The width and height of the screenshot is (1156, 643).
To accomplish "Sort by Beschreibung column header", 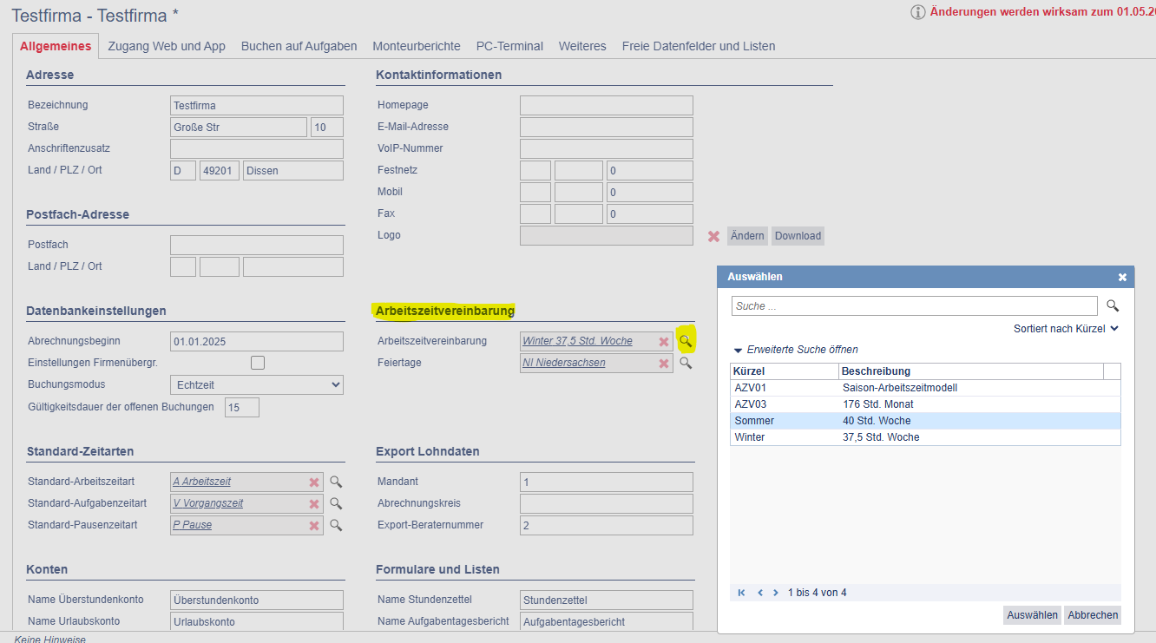I will pyautogui.click(x=971, y=371).
